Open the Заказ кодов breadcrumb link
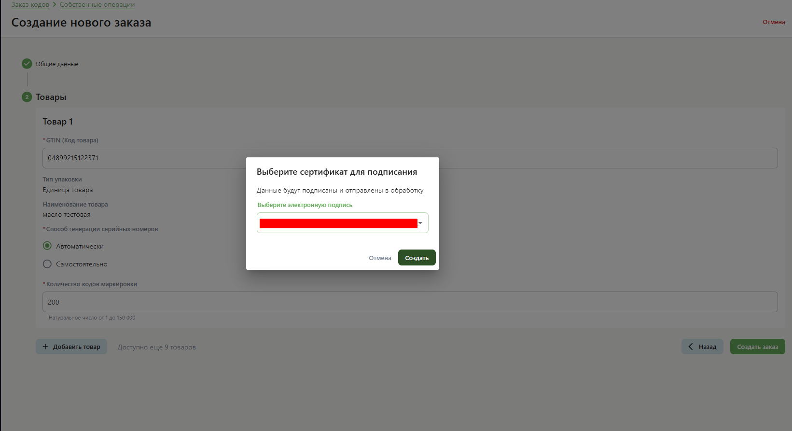Image resolution: width=792 pixels, height=431 pixels. (x=30, y=4)
